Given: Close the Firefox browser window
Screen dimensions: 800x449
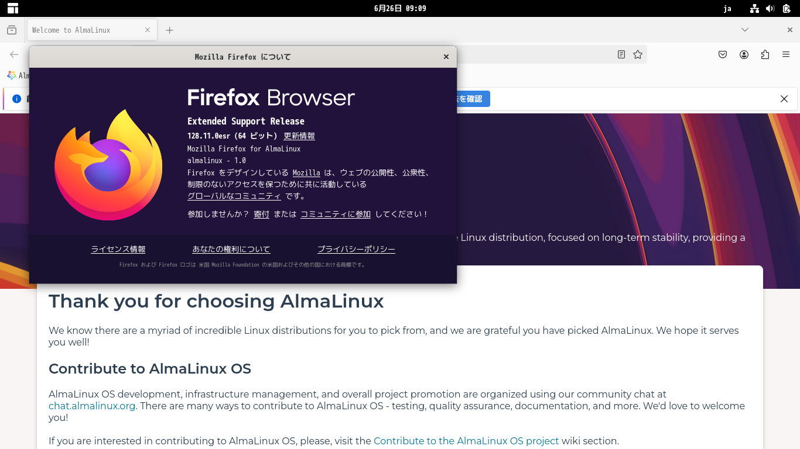Looking at the screenshot, I should tap(790, 30).
